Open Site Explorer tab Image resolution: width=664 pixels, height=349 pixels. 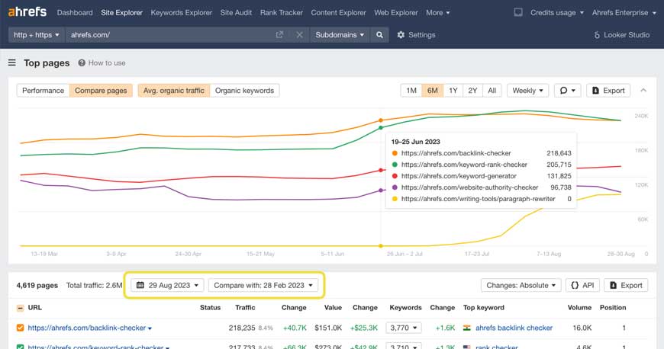coord(121,13)
